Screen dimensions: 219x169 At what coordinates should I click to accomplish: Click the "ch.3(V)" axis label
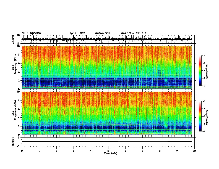tap(13, 142)
